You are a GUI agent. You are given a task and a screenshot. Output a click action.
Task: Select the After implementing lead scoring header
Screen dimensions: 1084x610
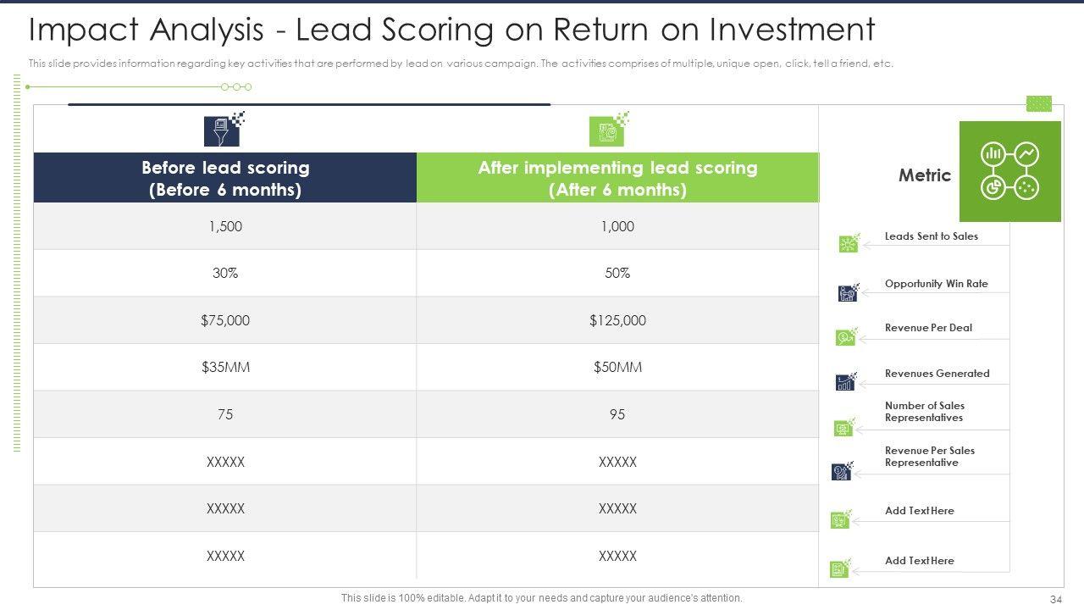617,178
